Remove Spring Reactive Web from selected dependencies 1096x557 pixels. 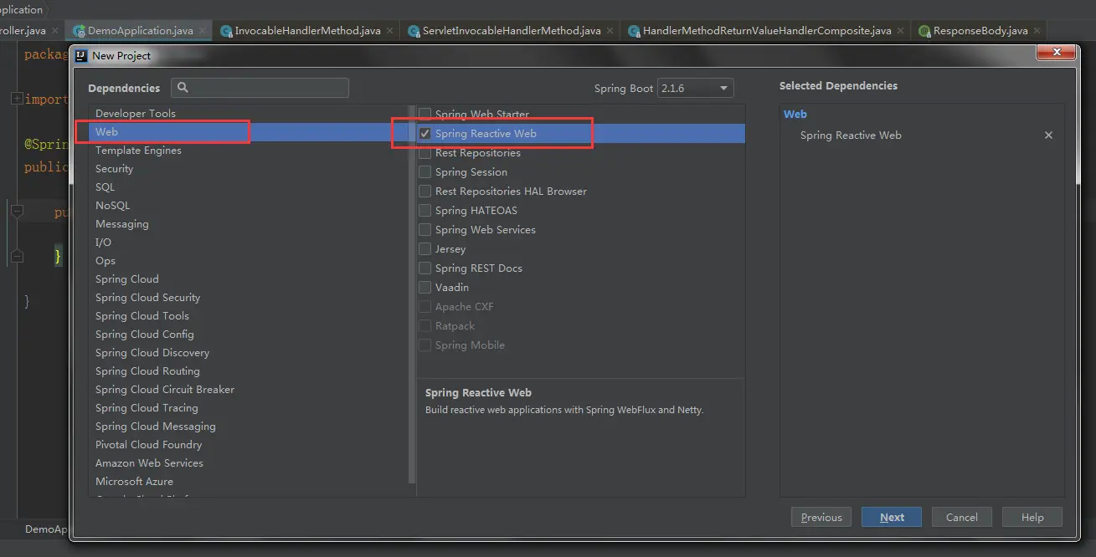(1048, 135)
